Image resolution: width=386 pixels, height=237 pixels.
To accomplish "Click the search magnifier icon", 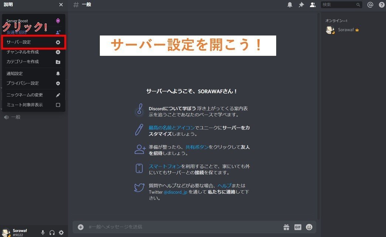I will (x=358, y=5).
